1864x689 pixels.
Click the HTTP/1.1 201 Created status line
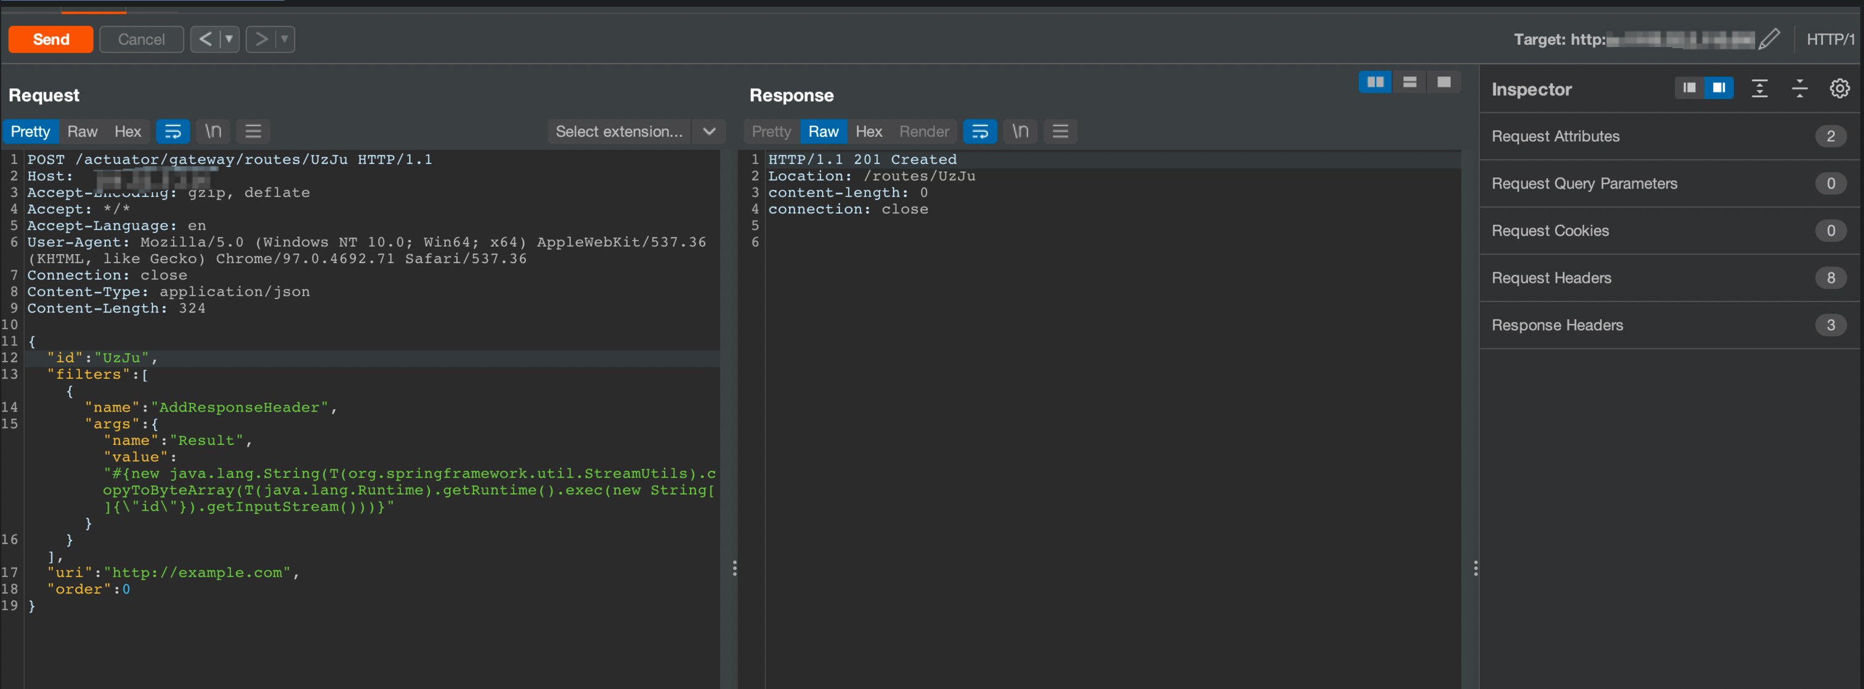(862, 159)
